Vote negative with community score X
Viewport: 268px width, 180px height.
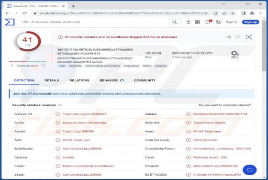pyautogui.click(x=12, y=66)
